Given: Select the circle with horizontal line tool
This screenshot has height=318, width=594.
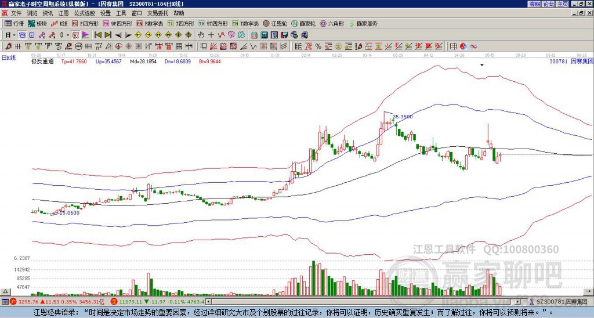Looking at the screenshot, I should (78, 46).
